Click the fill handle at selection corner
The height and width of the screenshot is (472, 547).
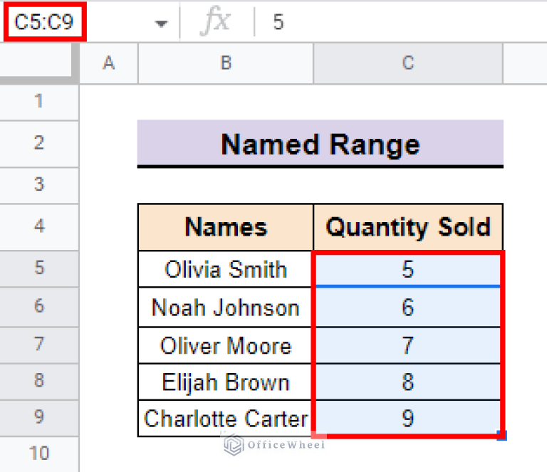[x=504, y=436]
